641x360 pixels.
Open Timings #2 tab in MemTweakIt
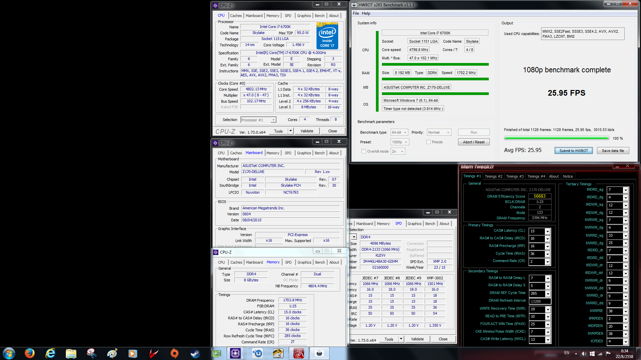(x=493, y=176)
